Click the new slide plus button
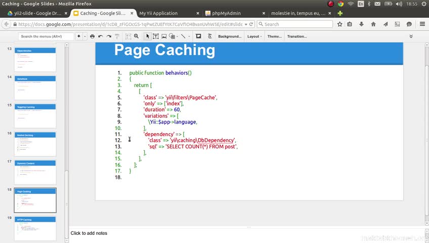This screenshot has width=429, height=243. pyautogui.click(x=79, y=36)
